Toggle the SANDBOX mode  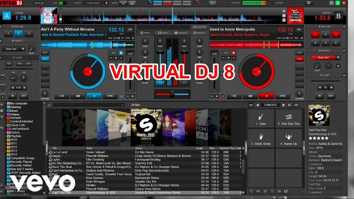pos(199,27)
